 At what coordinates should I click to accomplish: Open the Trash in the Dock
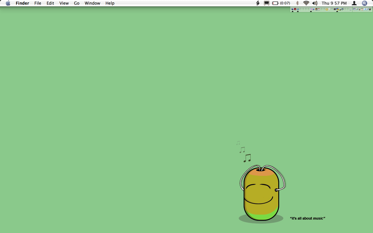(x=370, y=9)
